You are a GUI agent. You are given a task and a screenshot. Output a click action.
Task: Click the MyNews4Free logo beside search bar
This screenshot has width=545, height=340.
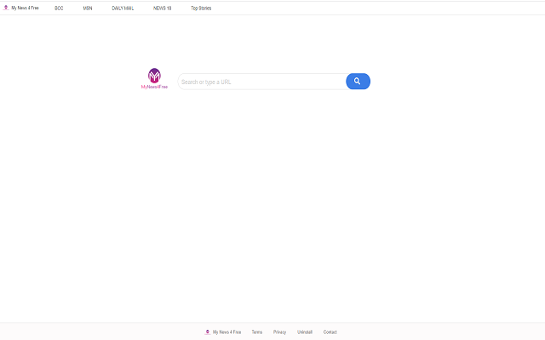pyautogui.click(x=154, y=78)
